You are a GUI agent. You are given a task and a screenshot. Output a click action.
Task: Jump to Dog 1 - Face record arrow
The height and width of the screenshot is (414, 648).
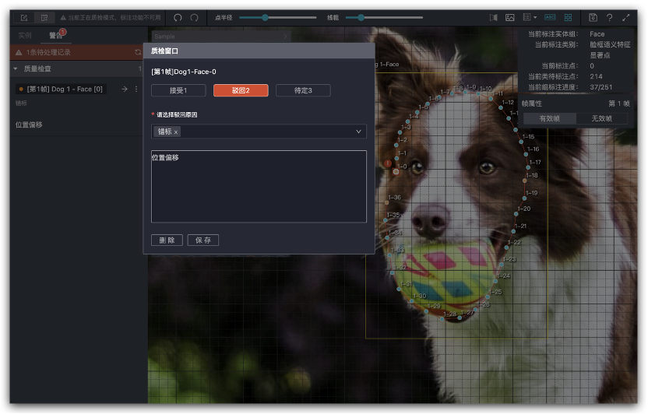[125, 89]
